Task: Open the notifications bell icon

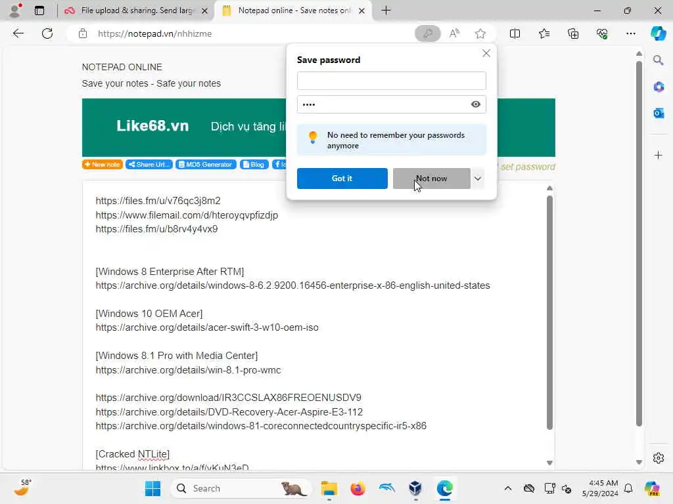Action: 628,488
